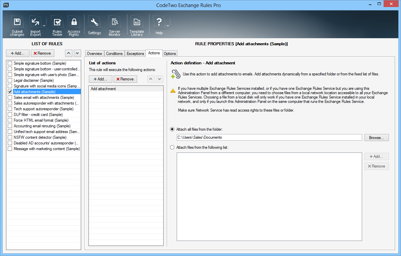Click Remove button beside attachment file list
Viewport: 401px width, 256px height.
coord(377,166)
